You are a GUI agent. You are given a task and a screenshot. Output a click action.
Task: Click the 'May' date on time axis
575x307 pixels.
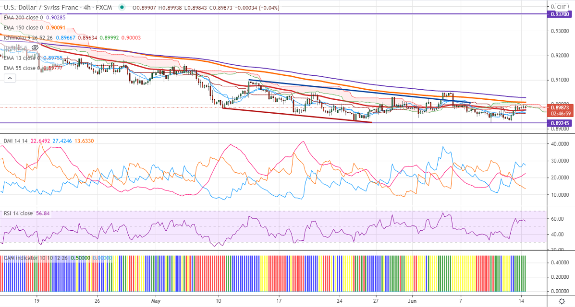156,301
